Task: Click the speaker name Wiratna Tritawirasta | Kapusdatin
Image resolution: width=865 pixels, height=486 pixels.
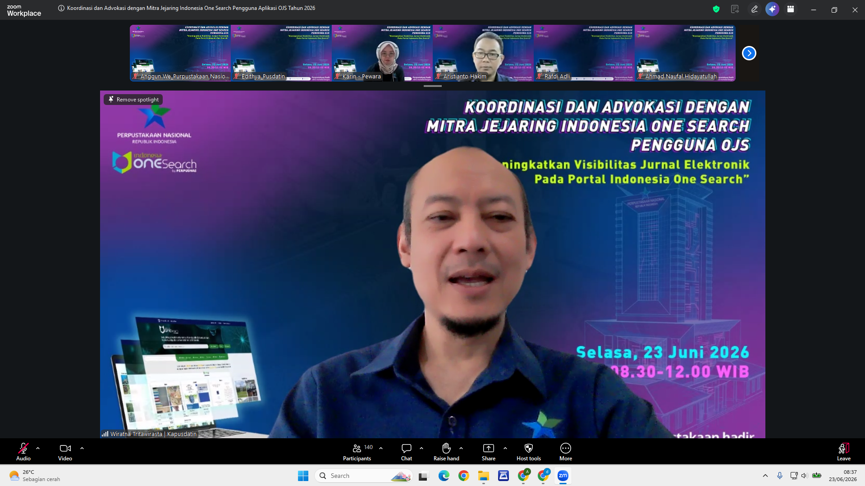Action: pyautogui.click(x=154, y=434)
